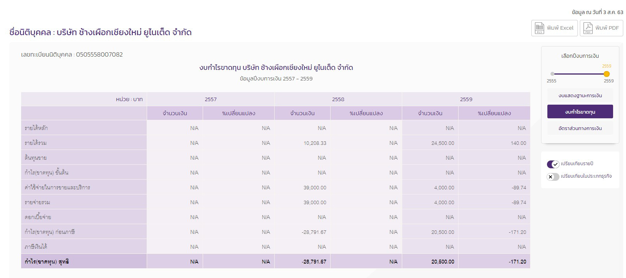Image resolution: width=626 pixels, height=278 pixels.
Task: Click the -28,791.67 net loss value
Action: click(x=314, y=262)
